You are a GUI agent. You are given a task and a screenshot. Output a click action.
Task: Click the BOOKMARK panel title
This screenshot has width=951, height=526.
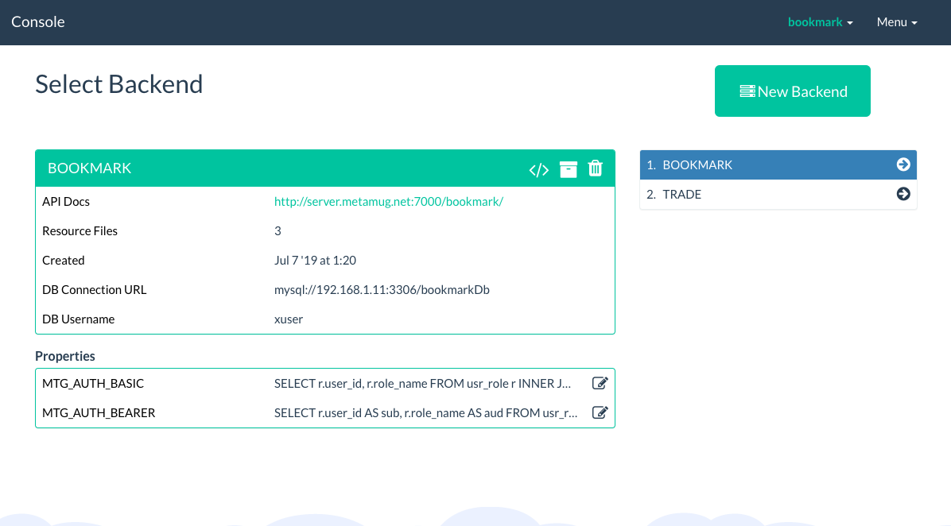(x=89, y=168)
